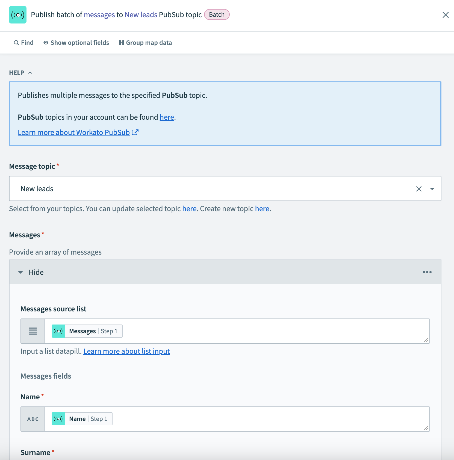The image size is (454, 460).
Task: Open the three-dot menu on the Messages block
Action: (x=427, y=272)
